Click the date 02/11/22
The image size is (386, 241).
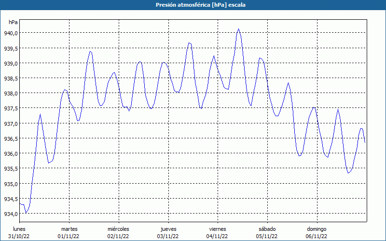(x=118, y=236)
